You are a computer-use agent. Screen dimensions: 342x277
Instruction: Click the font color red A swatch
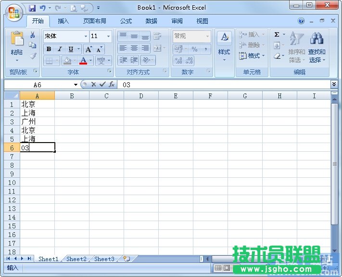tap(84, 61)
